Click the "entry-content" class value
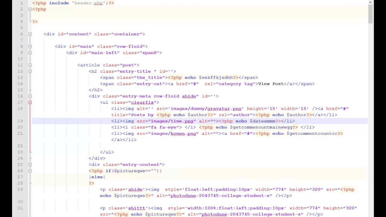This screenshot has width=386, height=217. point(142,165)
